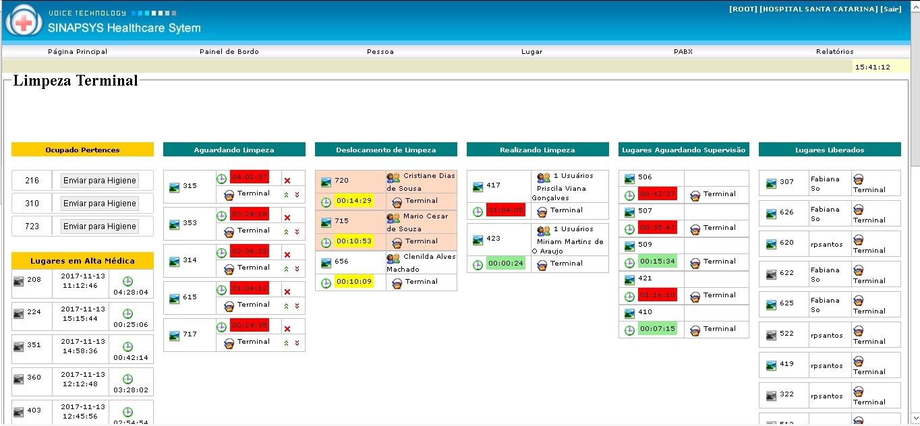The height and width of the screenshot is (426, 920).
Task: Click the picture icon for room 506
Action: tap(629, 179)
